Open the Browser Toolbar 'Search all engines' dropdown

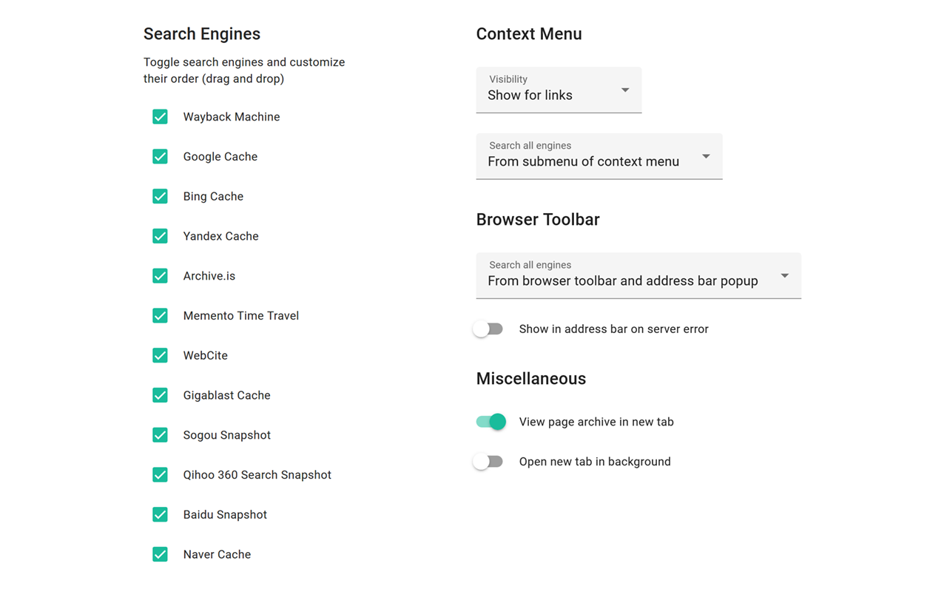[638, 275]
